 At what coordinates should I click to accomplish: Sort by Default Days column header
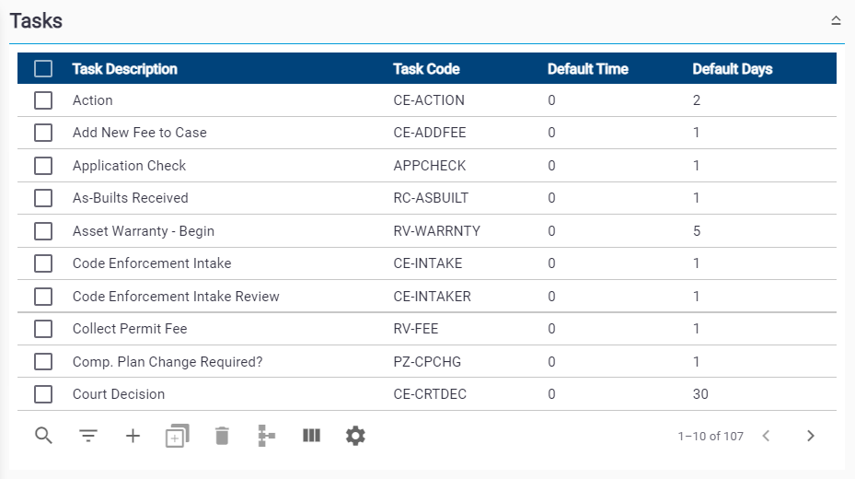click(x=733, y=69)
